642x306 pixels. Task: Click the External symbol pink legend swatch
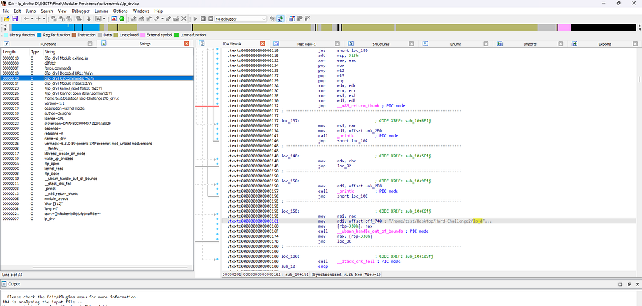click(x=142, y=35)
